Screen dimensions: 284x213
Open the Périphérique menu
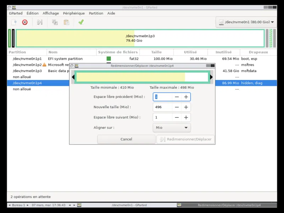(74, 13)
